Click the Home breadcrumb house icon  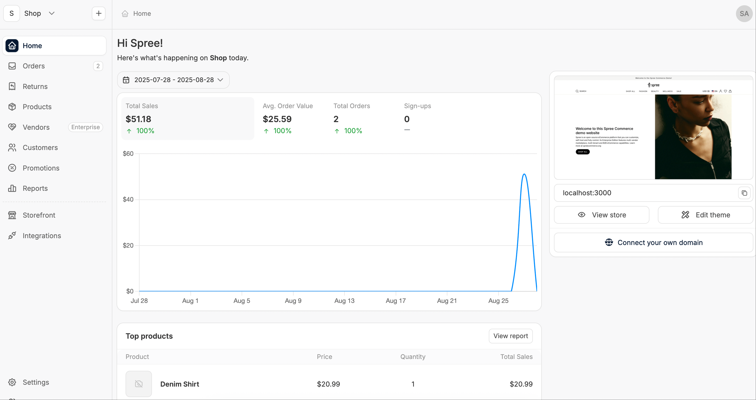point(125,13)
